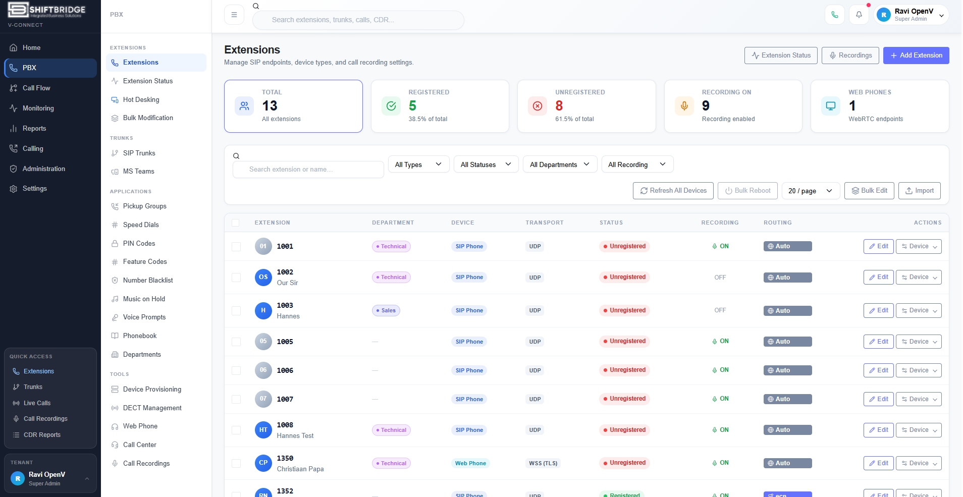The width and height of the screenshot is (963, 497).
Task: Click Refresh All Devices button
Action: (673, 191)
